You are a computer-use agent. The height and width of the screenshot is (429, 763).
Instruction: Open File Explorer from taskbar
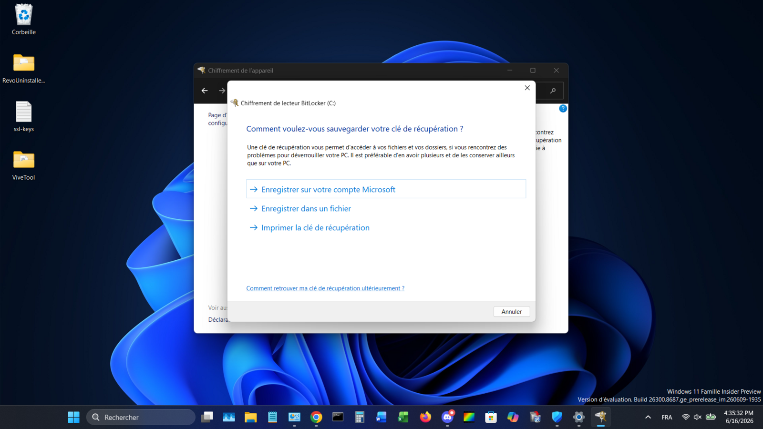point(251,417)
